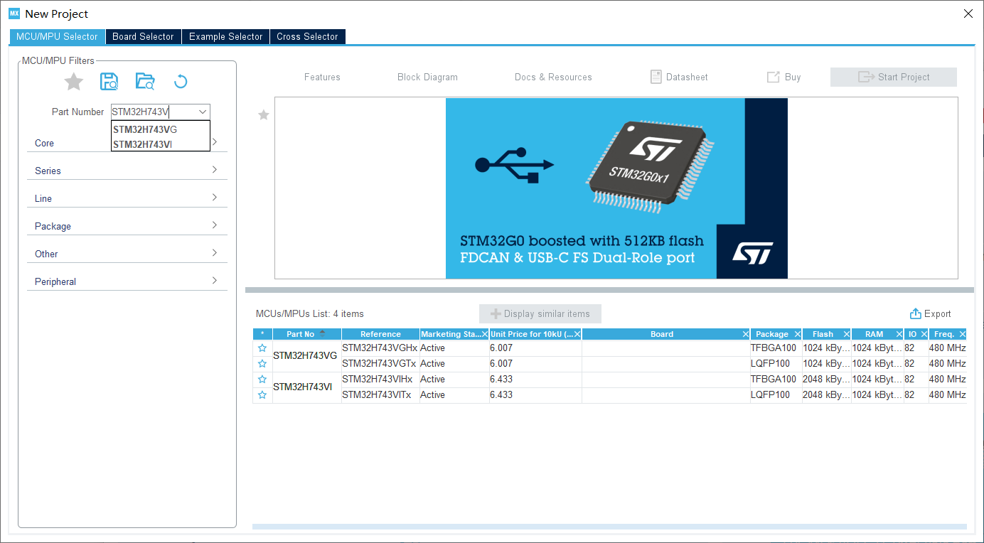
Task: Remove the Freq. column
Action: tap(963, 334)
